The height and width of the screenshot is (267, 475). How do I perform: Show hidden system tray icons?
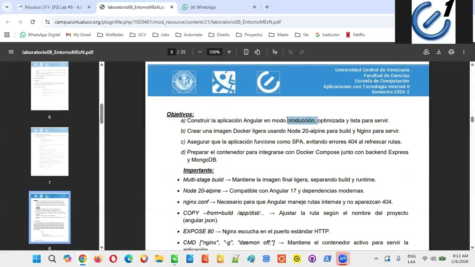pyautogui.click(x=376, y=259)
